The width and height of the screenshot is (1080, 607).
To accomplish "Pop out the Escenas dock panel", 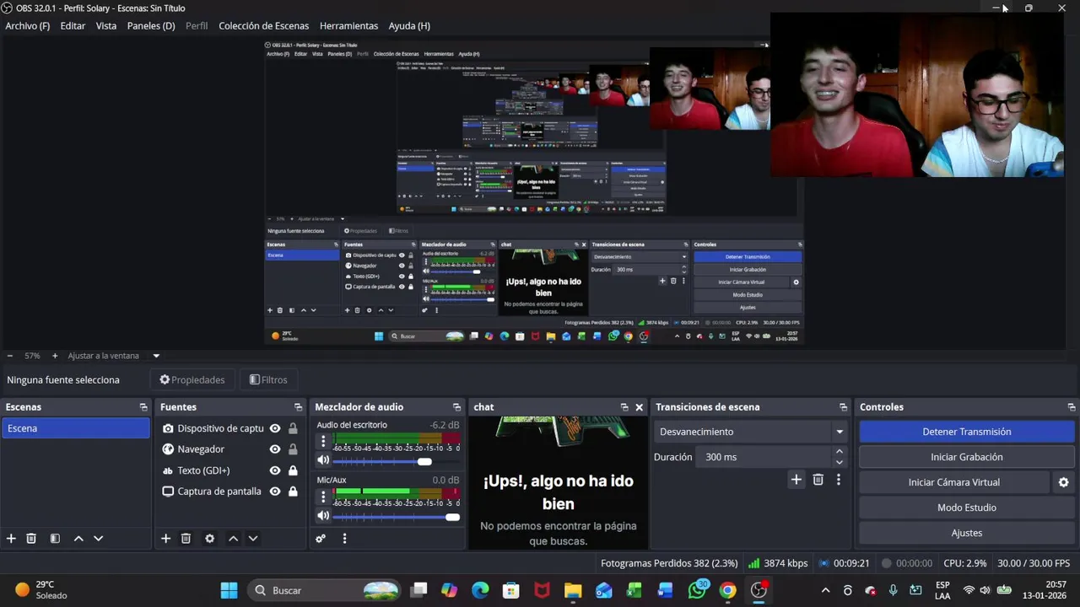I will tap(143, 407).
